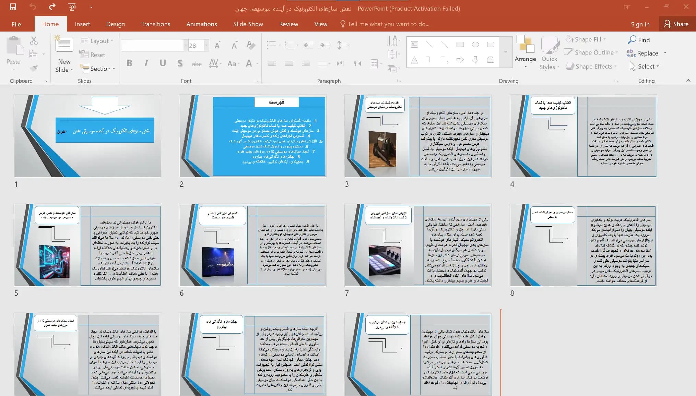Viewport: 696px width, 396px height.
Task: Open the Shape Fill dropdown
Action: [x=586, y=39]
